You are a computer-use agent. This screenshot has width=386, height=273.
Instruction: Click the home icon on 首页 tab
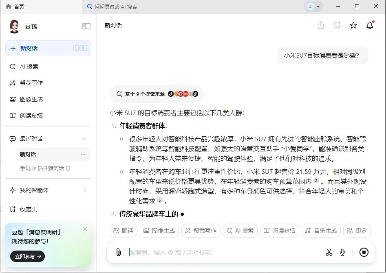tap(9, 7)
